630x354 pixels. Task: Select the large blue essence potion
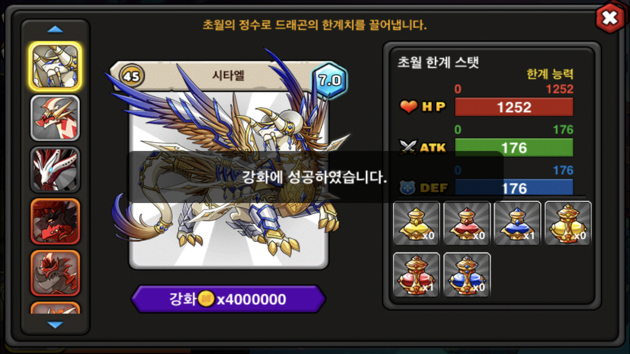coord(467,275)
